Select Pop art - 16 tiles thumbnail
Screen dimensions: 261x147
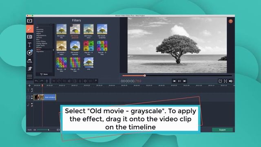62,62
